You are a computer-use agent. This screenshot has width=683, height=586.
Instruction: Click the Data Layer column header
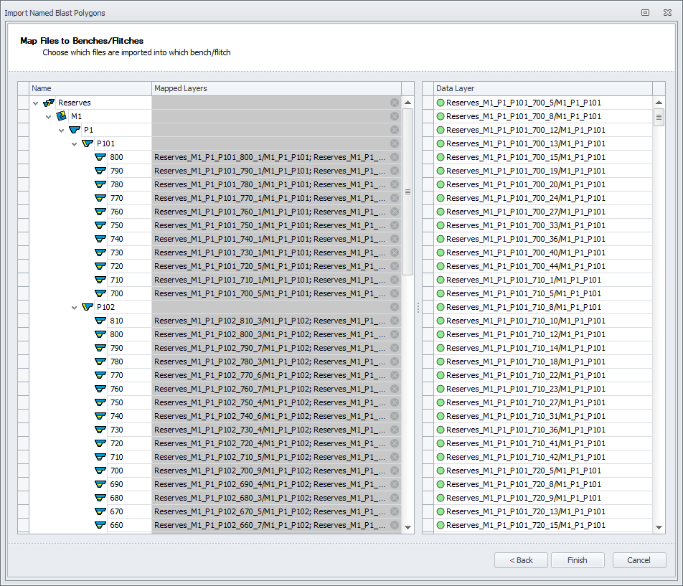(x=542, y=88)
